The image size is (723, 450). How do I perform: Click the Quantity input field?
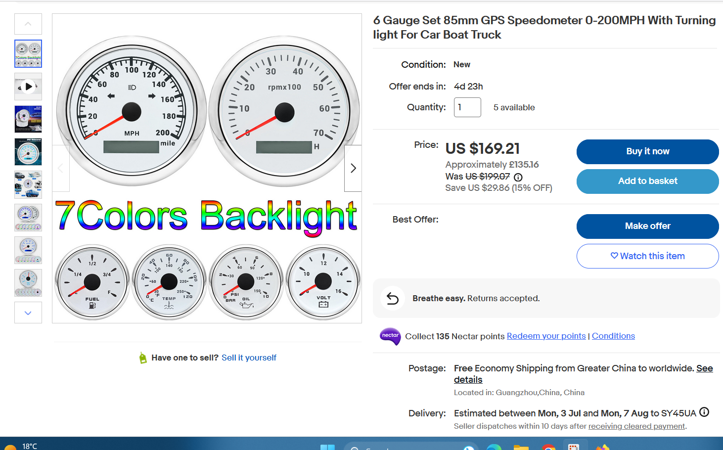click(467, 107)
